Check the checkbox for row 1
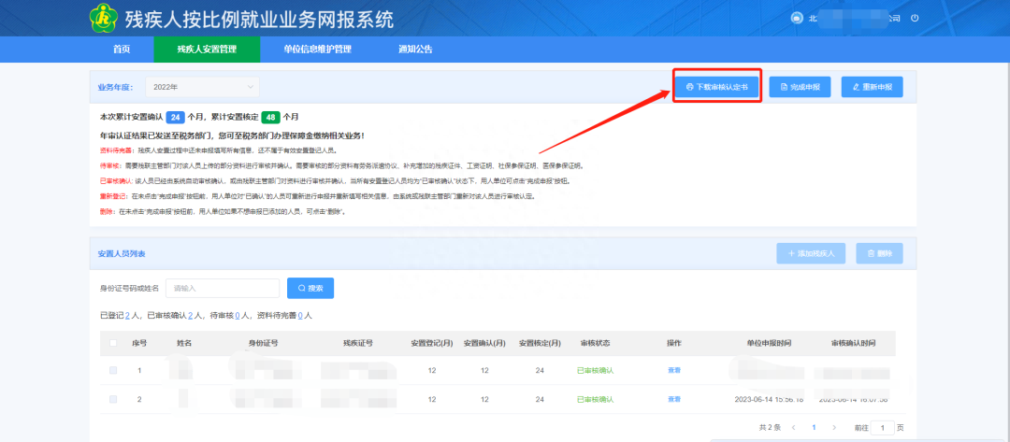This screenshot has width=1010, height=442. (x=113, y=371)
